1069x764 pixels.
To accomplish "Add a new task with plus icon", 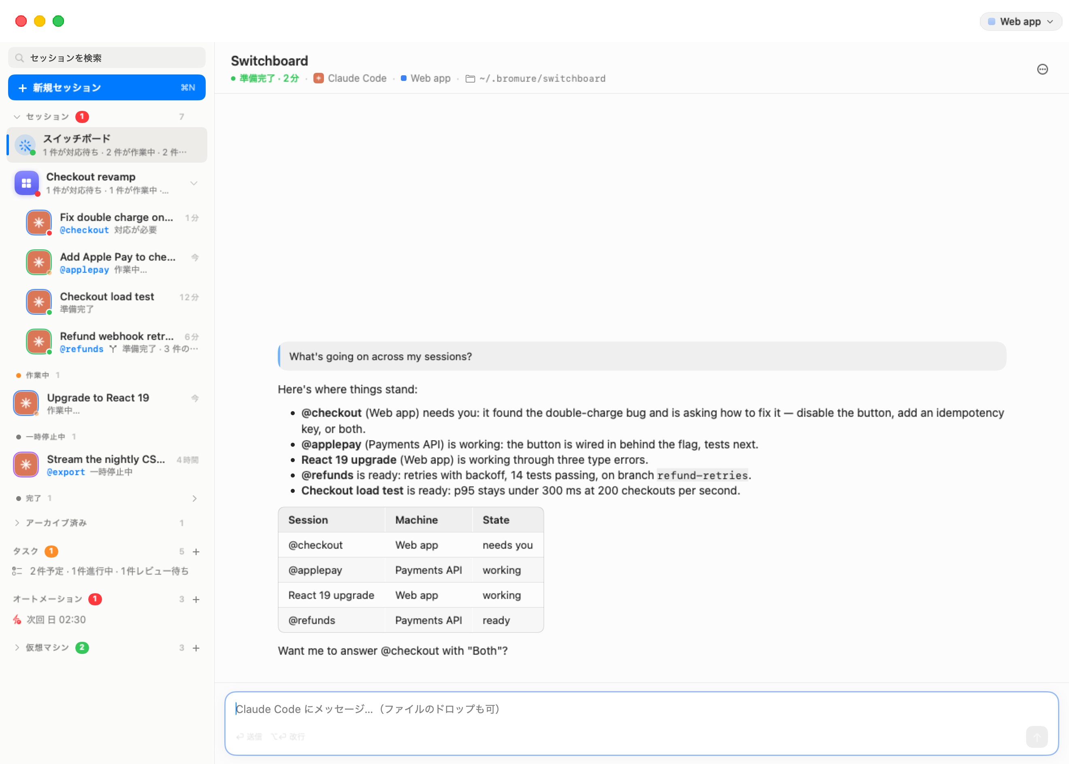I will (x=196, y=552).
